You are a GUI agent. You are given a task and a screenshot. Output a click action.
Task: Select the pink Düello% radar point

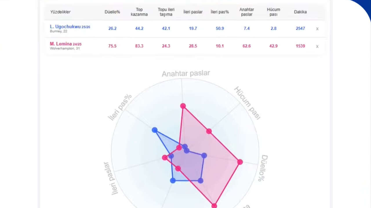point(240,162)
